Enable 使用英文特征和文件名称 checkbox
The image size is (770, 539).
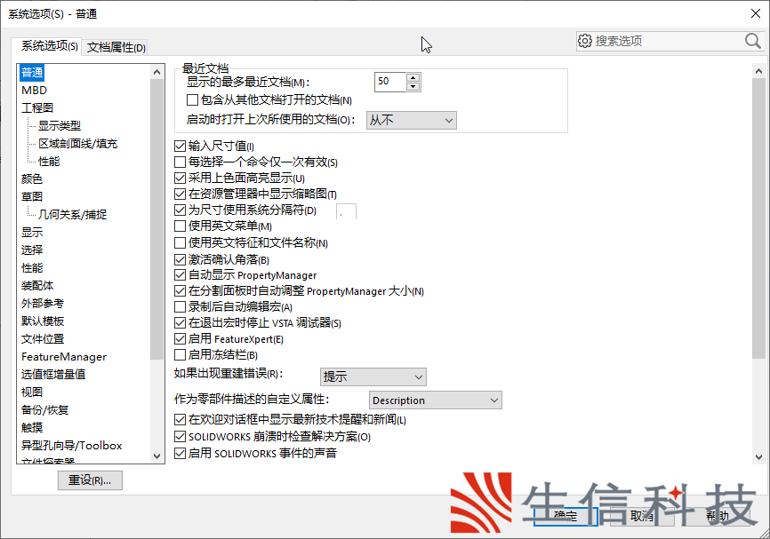point(180,242)
